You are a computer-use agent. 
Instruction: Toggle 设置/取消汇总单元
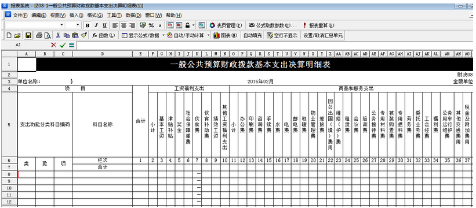click(x=323, y=36)
